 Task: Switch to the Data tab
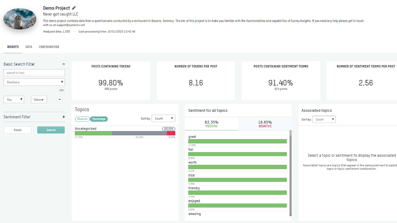[29, 47]
